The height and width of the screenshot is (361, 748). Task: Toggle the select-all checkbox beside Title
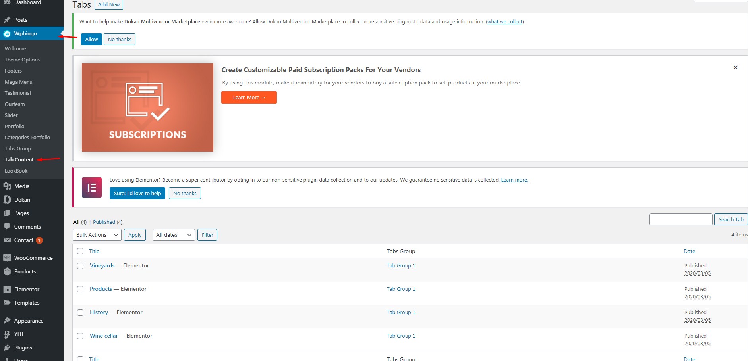(x=80, y=251)
